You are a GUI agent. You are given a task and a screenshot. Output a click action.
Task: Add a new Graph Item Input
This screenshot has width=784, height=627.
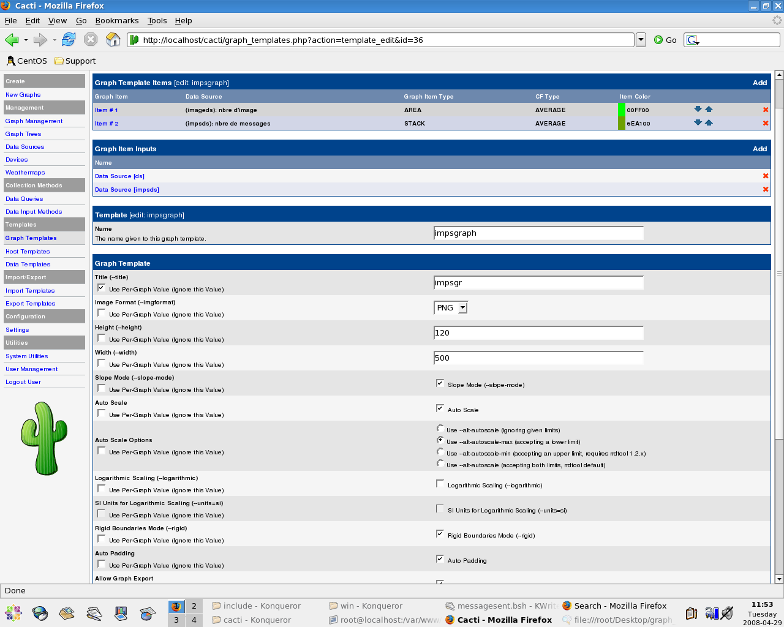click(x=759, y=149)
